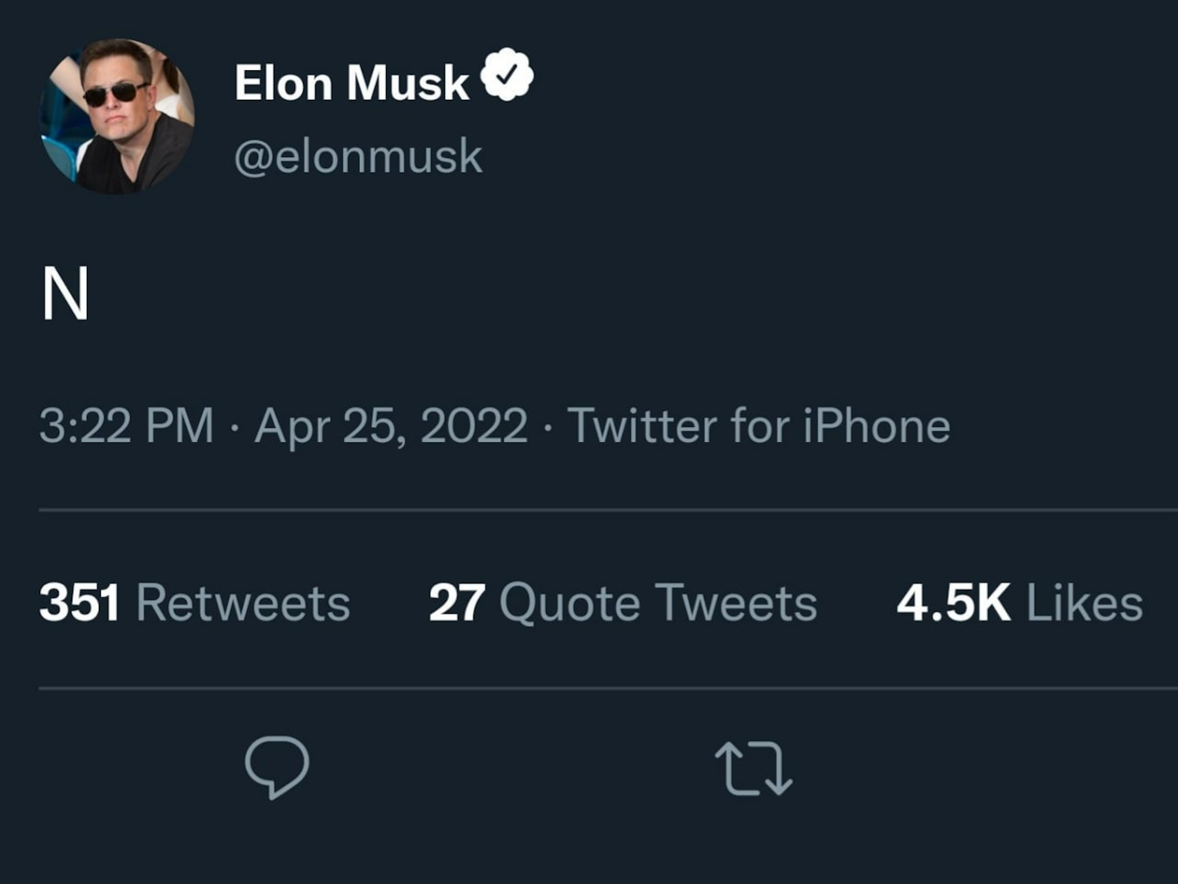Click the gray "Quote Tweets" label

pos(658,603)
